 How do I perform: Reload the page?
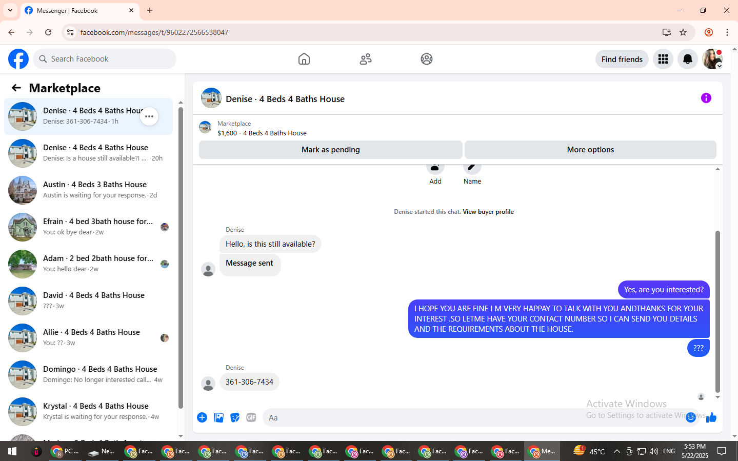click(x=48, y=32)
